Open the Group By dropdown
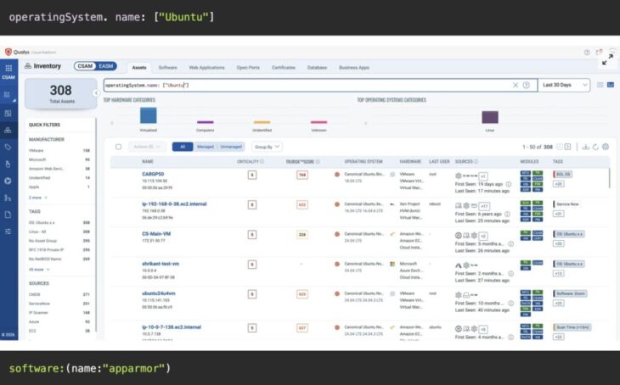The height and width of the screenshot is (385, 620). pyautogui.click(x=267, y=147)
